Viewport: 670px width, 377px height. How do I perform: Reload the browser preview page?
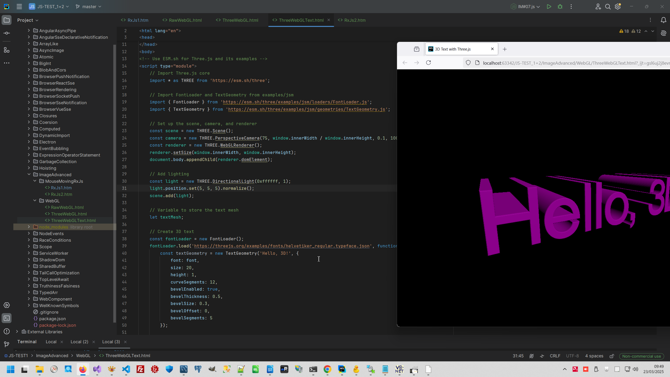coord(428,63)
